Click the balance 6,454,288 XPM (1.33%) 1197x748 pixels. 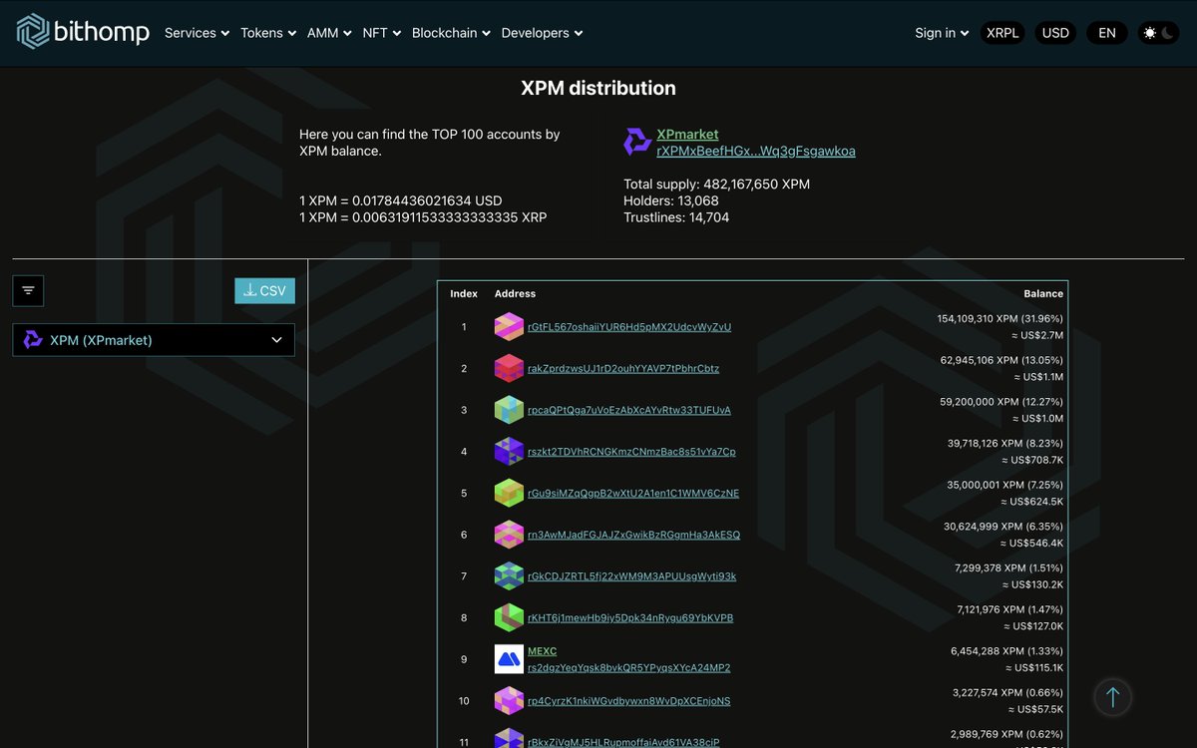coord(1007,651)
